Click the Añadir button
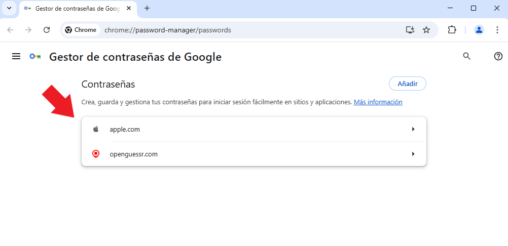The width and height of the screenshot is (508, 246). coord(407,84)
